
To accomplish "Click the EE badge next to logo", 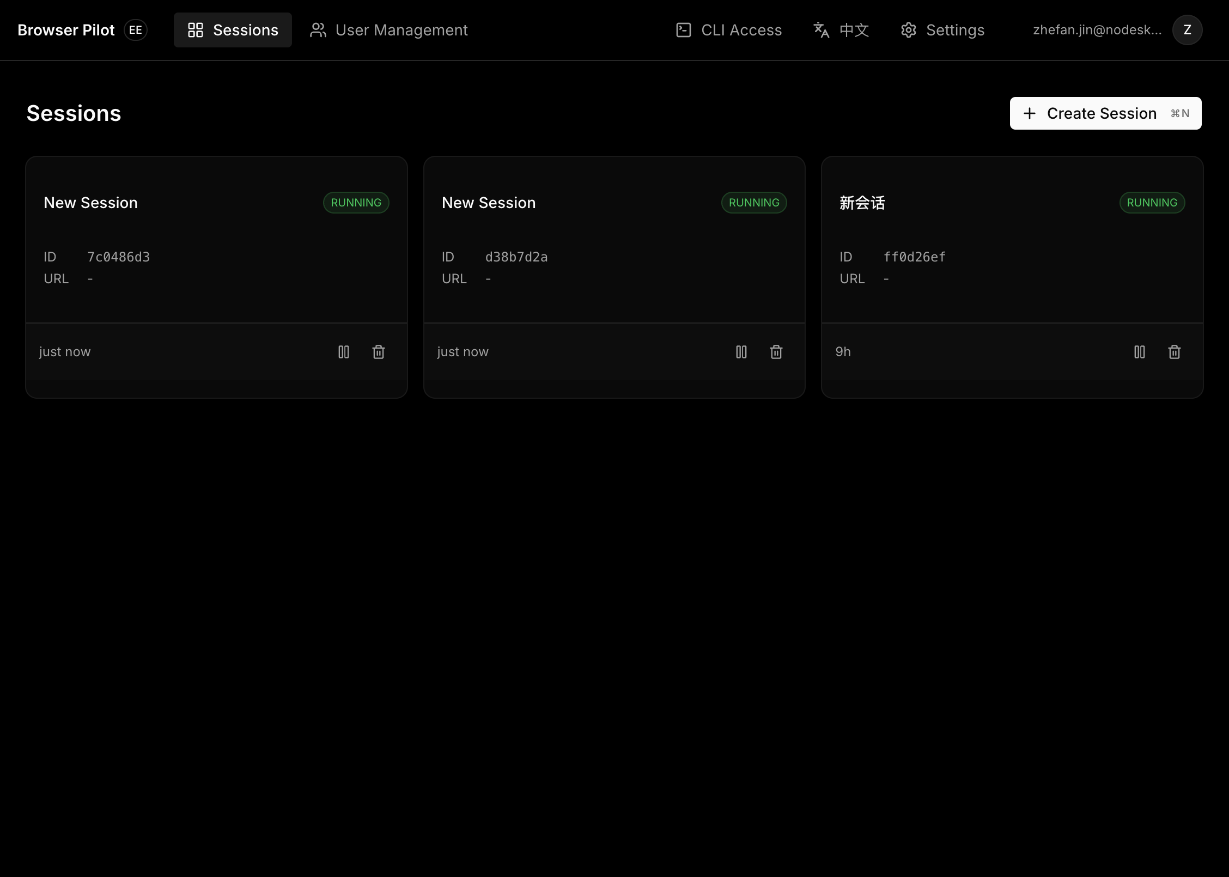I will [135, 30].
